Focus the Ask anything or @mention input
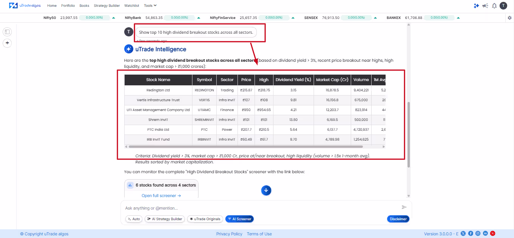The height and width of the screenshot is (238, 514). click(261, 208)
